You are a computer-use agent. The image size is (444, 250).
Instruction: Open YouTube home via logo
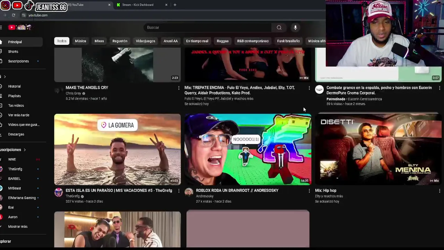pos(20,27)
